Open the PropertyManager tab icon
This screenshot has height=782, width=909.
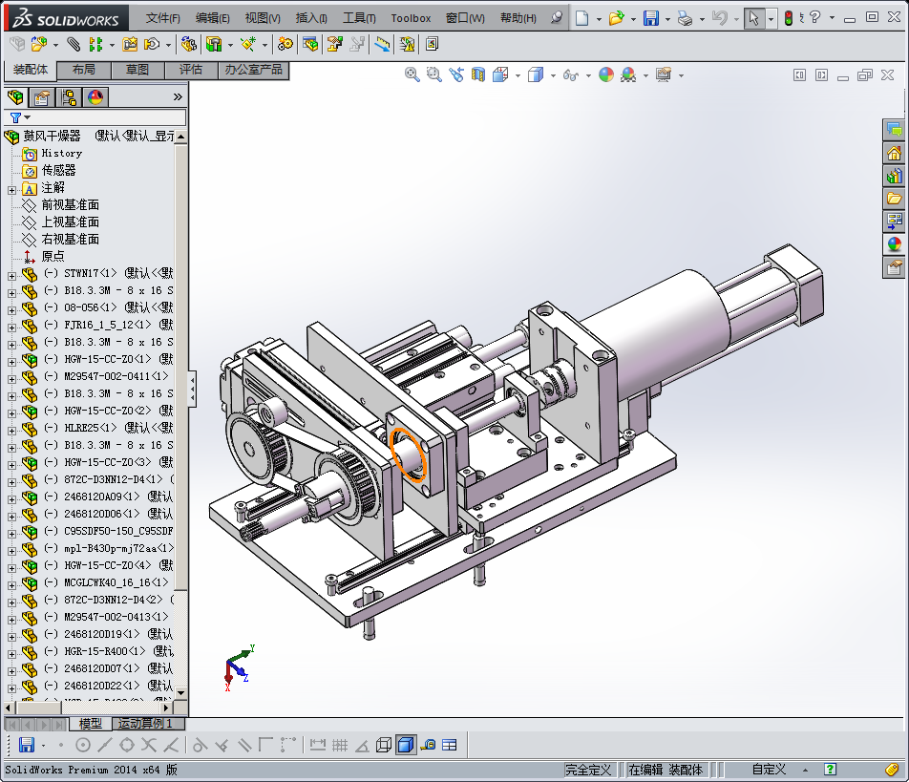42,96
